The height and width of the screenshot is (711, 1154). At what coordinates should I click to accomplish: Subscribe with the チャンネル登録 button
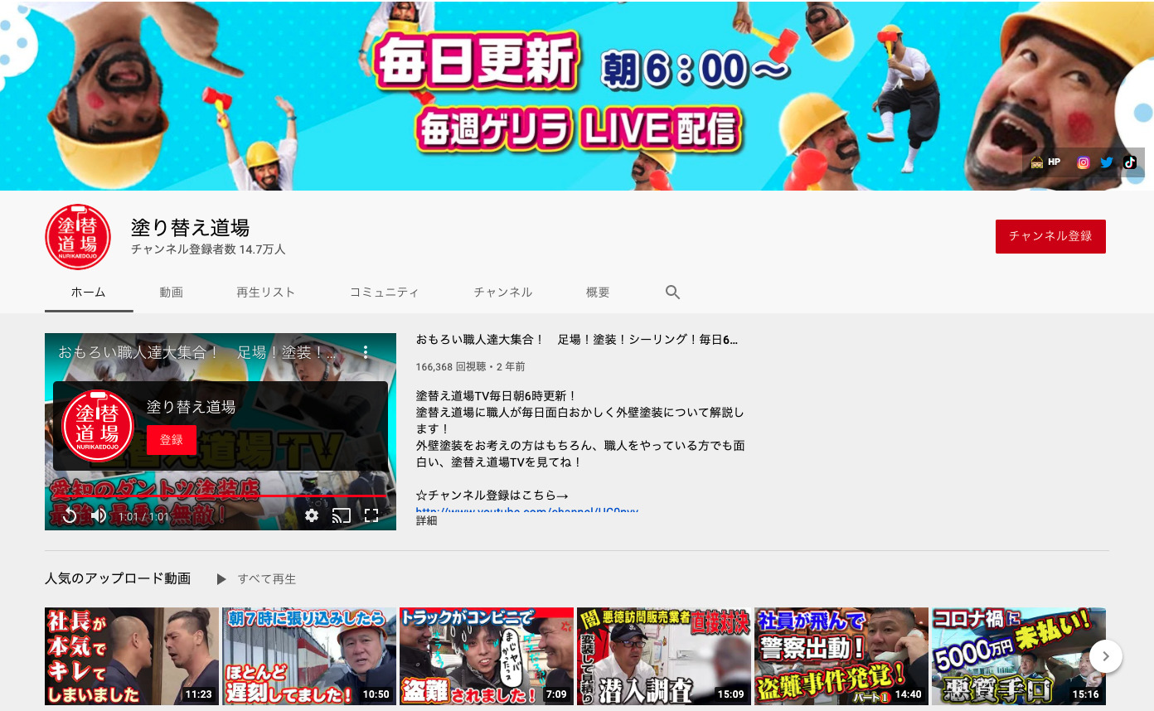[1050, 236]
